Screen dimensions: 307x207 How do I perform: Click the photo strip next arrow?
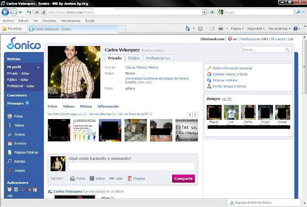tap(195, 114)
